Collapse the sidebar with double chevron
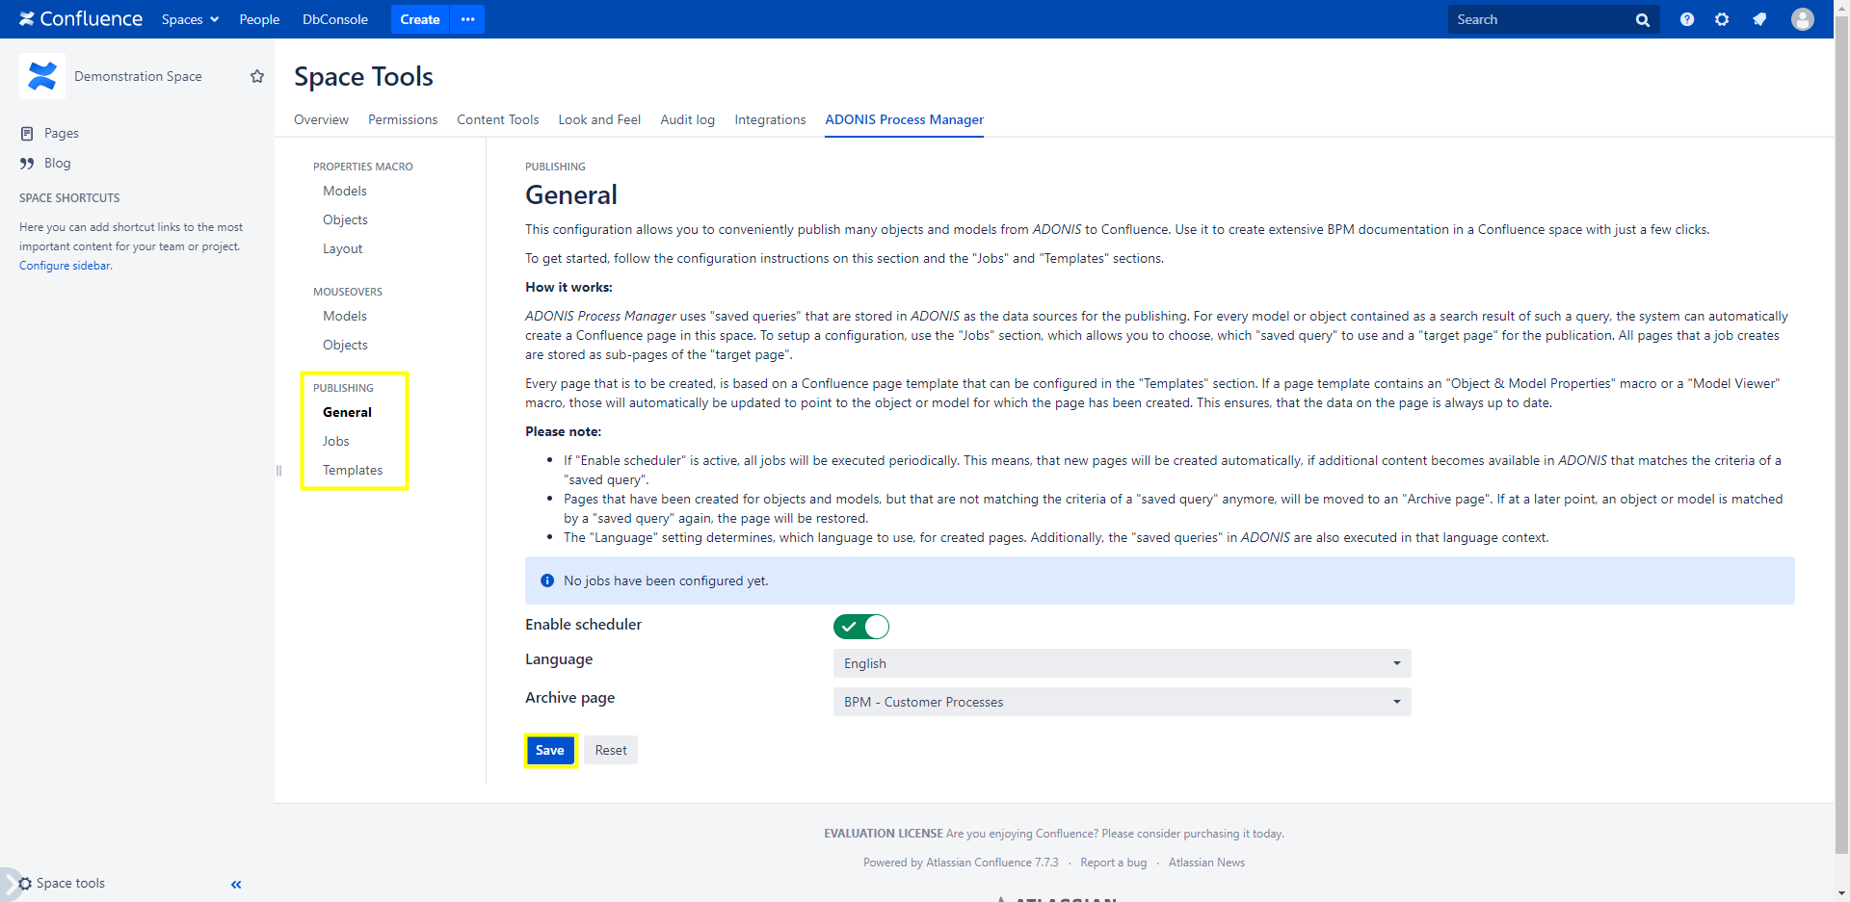 (236, 885)
